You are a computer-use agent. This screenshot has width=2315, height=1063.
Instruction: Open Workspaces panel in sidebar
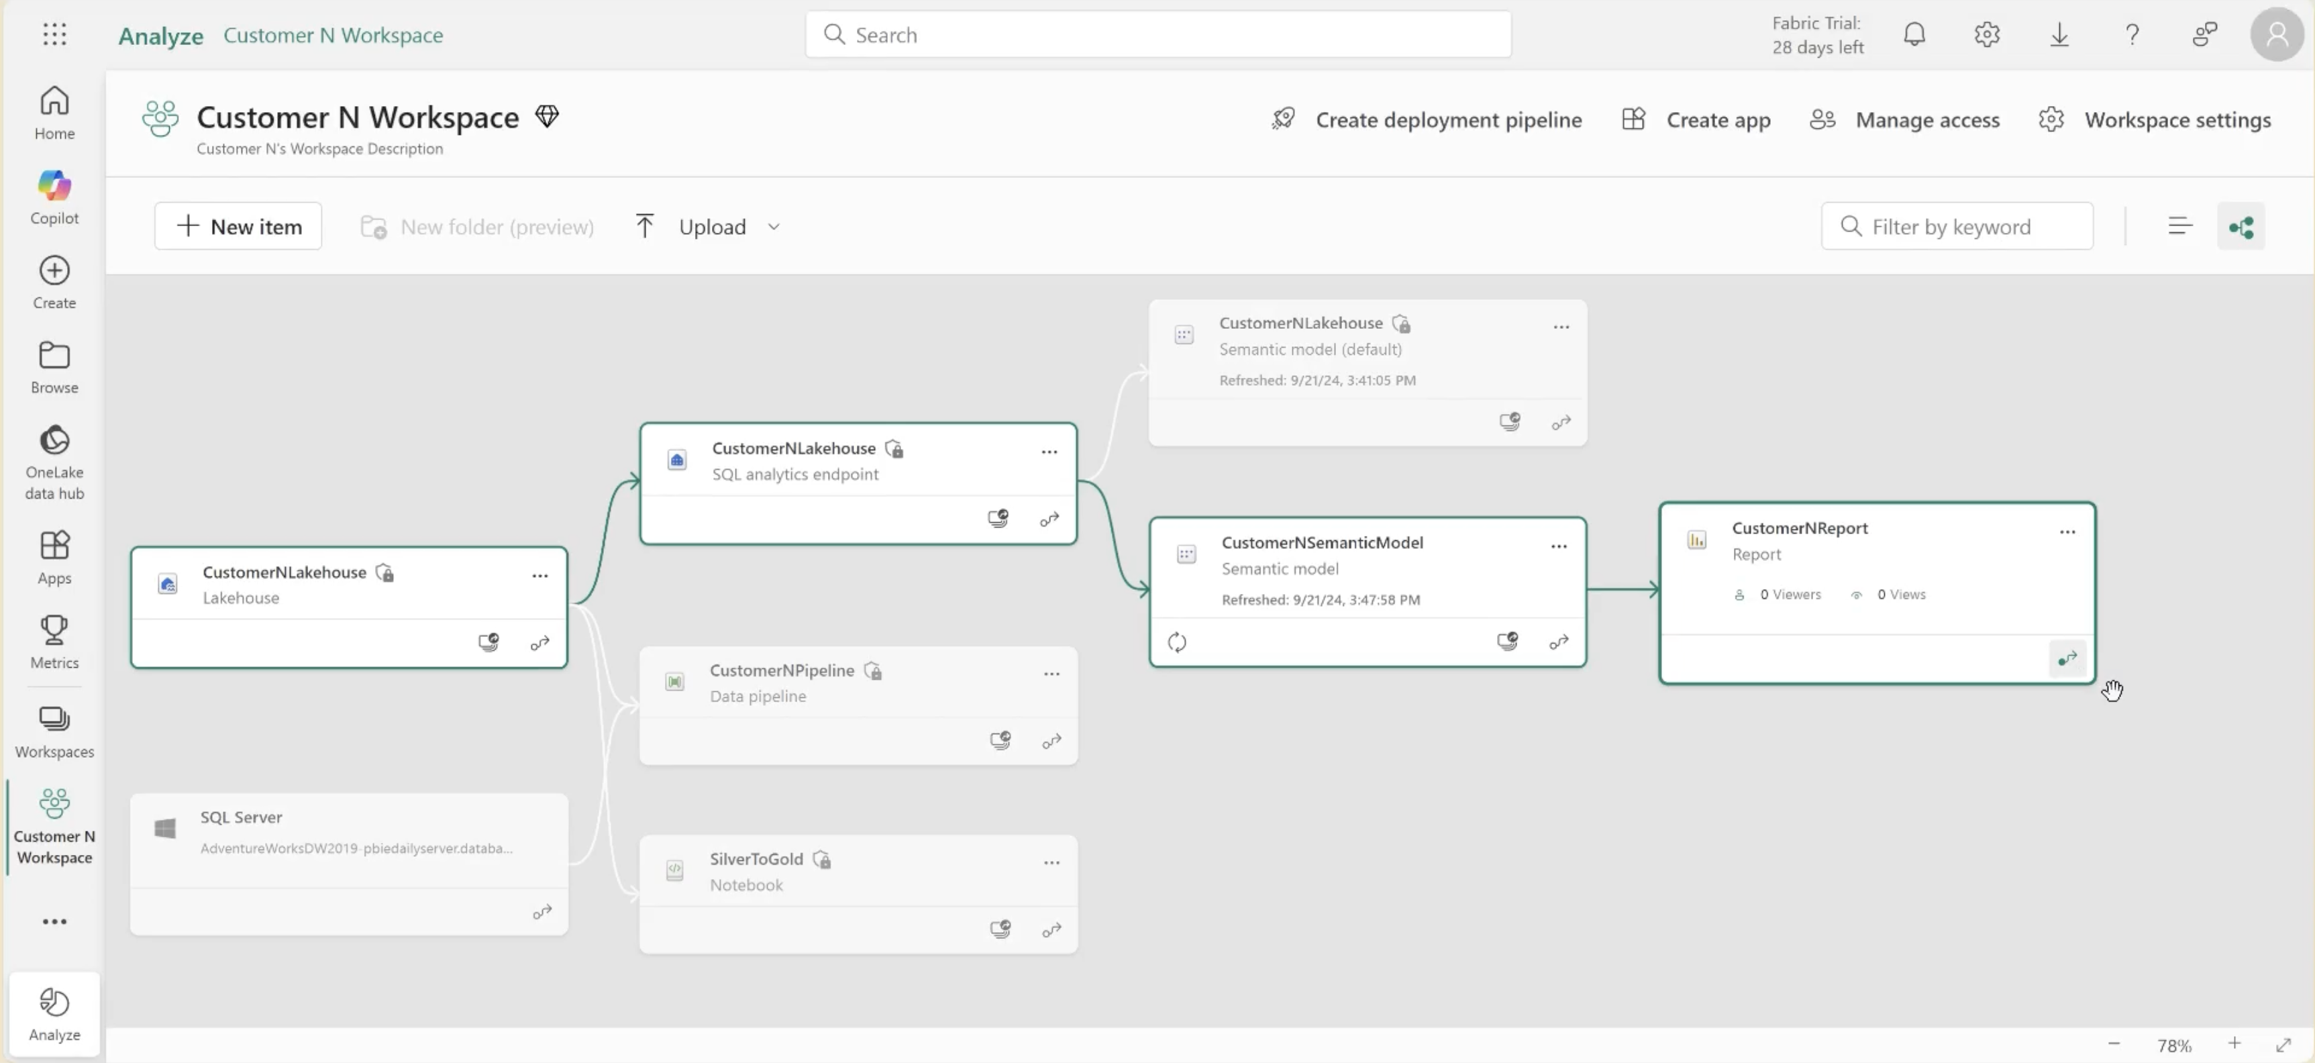(54, 731)
